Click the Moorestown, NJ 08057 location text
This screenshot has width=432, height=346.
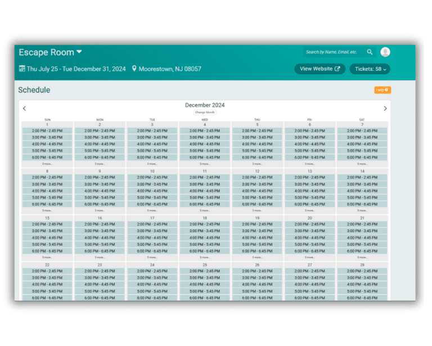(170, 69)
